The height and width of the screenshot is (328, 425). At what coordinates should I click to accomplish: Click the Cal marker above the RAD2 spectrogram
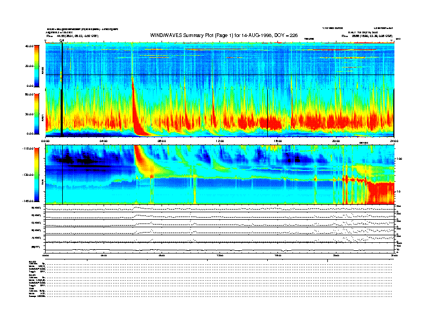coord(61,40)
